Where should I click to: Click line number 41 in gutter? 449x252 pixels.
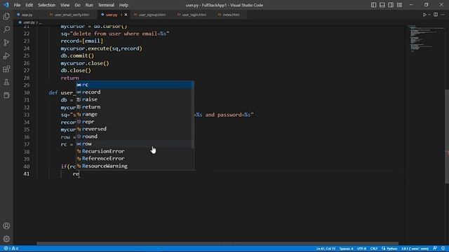tap(27, 174)
